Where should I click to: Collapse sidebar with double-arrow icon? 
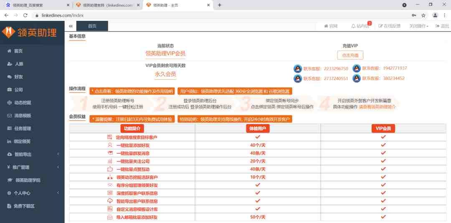[71, 26]
